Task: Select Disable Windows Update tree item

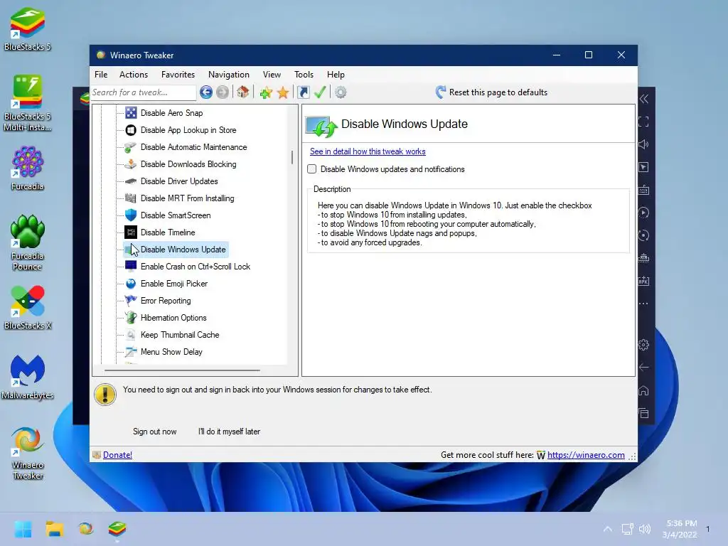Action: 183,250
